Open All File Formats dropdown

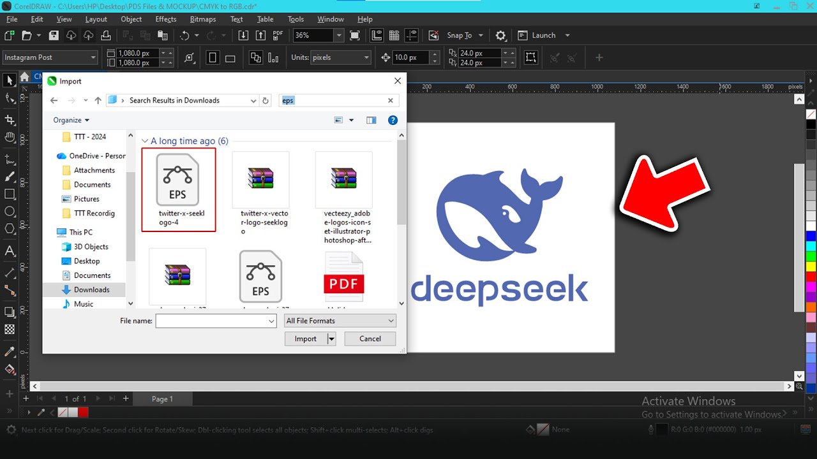click(340, 321)
